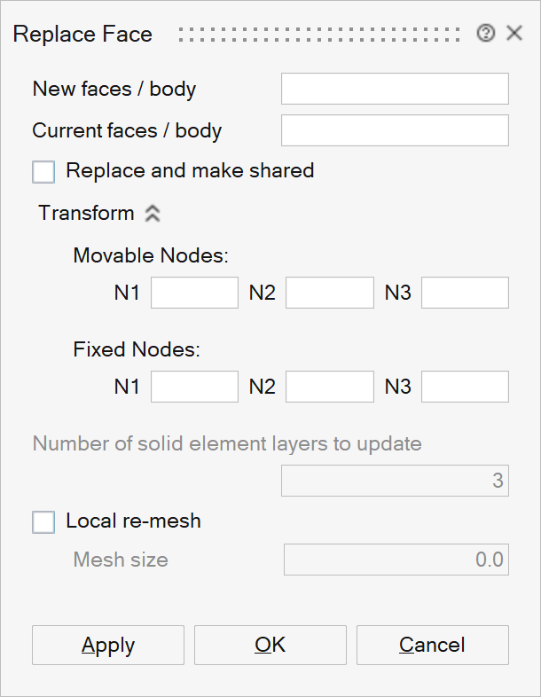The height and width of the screenshot is (697, 541).
Task: Click the dotted drag handle in title bar
Action: pos(319,34)
